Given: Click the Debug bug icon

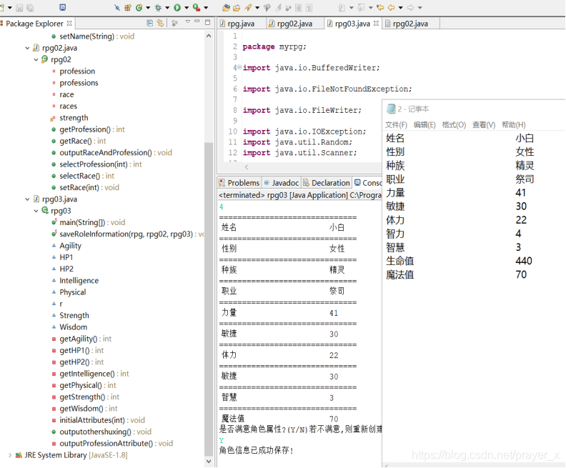Looking at the screenshot, I should [x=158, y=8].
